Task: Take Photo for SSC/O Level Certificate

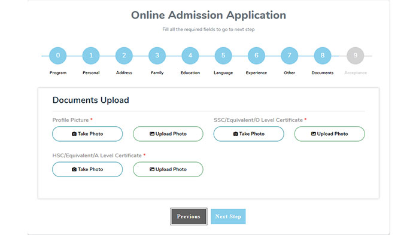Action: [249, 134]
